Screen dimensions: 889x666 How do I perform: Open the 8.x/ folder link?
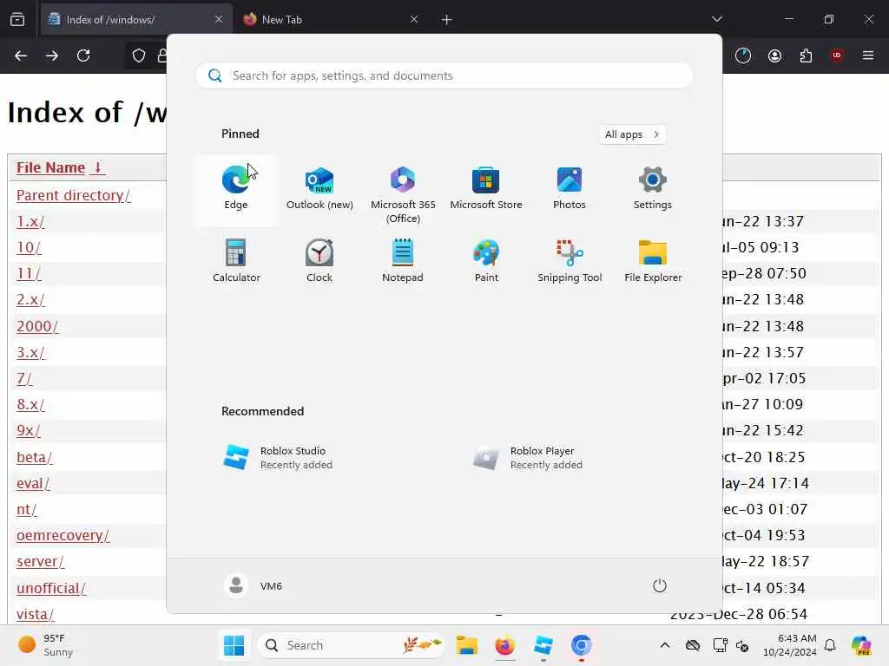[x=30, y=404]
